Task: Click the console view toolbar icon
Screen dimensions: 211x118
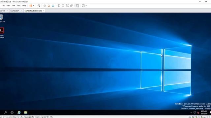Action: pyautogui.click(x=77, y=6)
